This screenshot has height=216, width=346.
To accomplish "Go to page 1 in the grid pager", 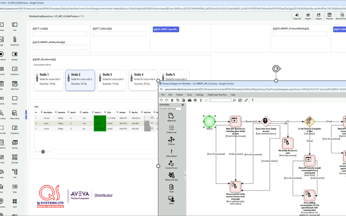I will tap(43, 152).
